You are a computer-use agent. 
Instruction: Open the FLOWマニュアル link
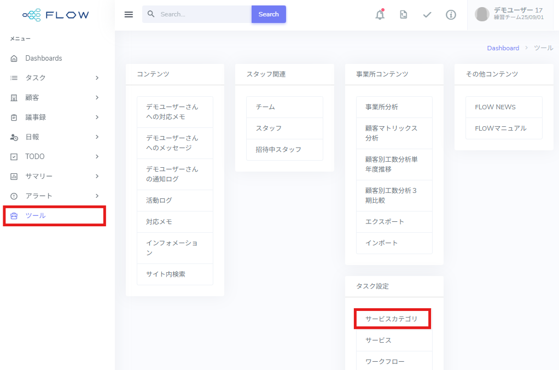pyautogui.click(x=500, y=128)
